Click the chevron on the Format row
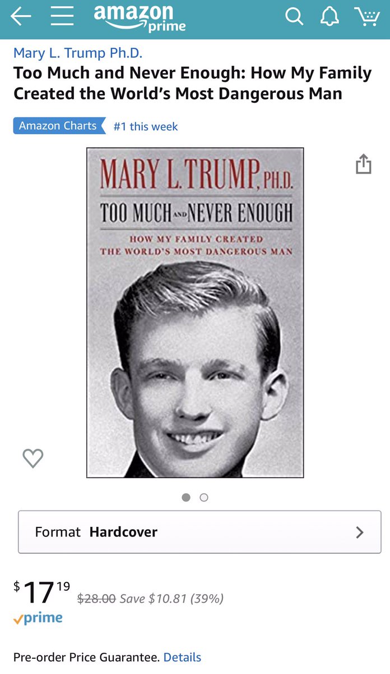390x674 pixels. tap(360, 532)
